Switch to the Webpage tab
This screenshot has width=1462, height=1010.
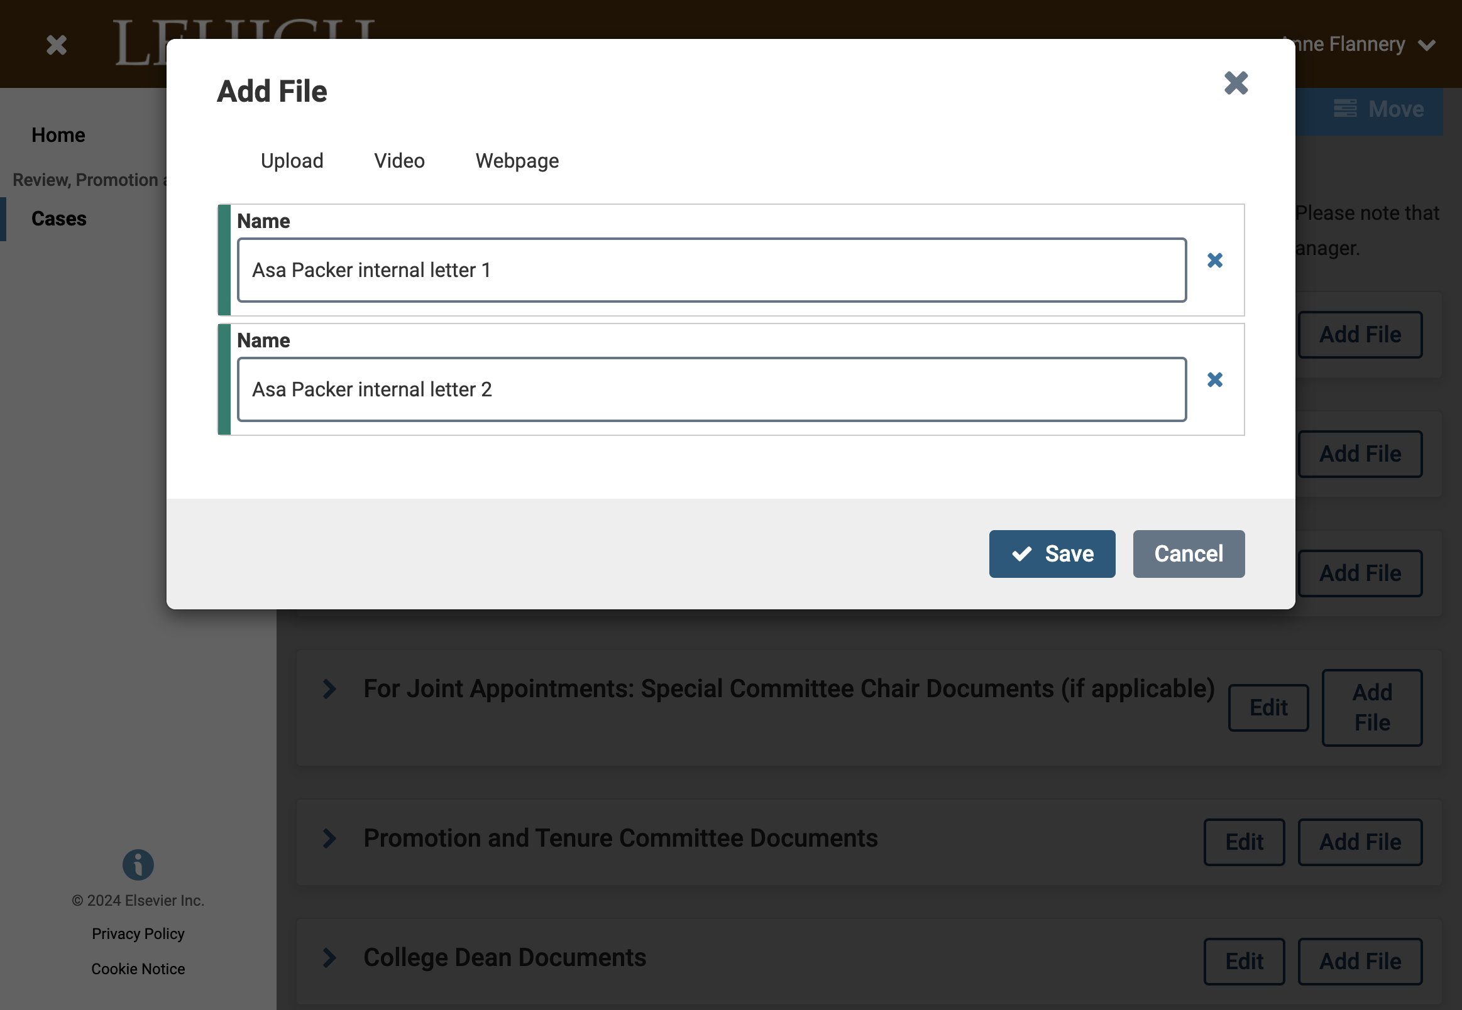[x=517, y=161]
